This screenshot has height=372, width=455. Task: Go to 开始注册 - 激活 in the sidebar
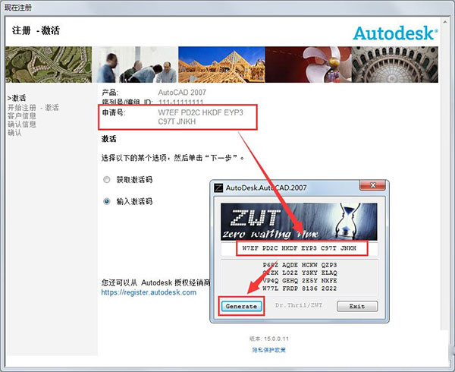point(33,108)
